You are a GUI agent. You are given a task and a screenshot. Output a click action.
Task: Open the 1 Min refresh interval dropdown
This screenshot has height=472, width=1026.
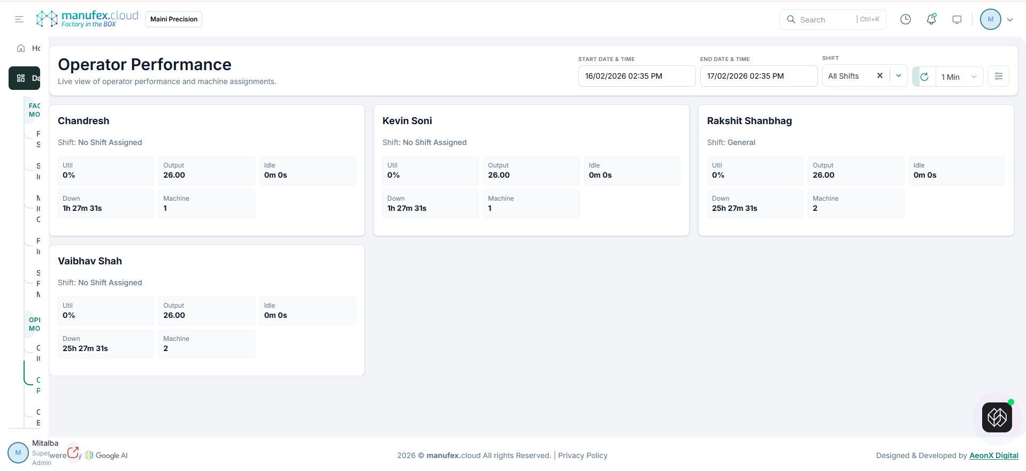point(960,77)
